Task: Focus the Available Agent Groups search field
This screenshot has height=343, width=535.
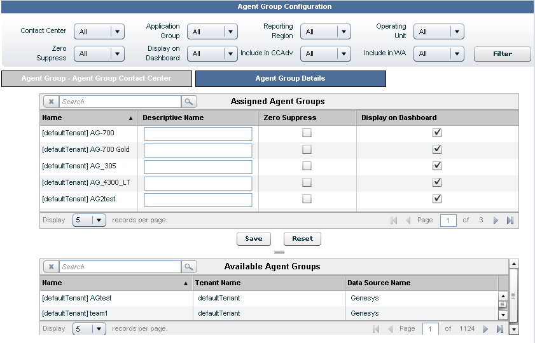Action: (x=120, y=267)
